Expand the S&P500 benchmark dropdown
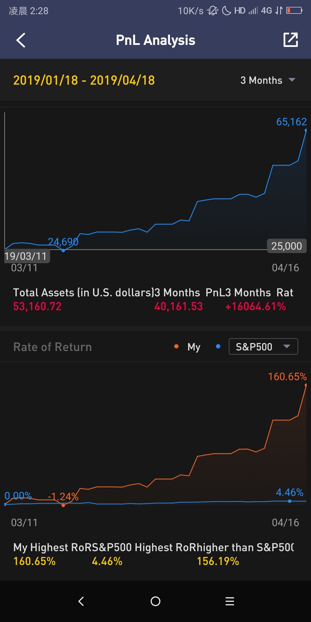The image size is (311, 622). 263,346
